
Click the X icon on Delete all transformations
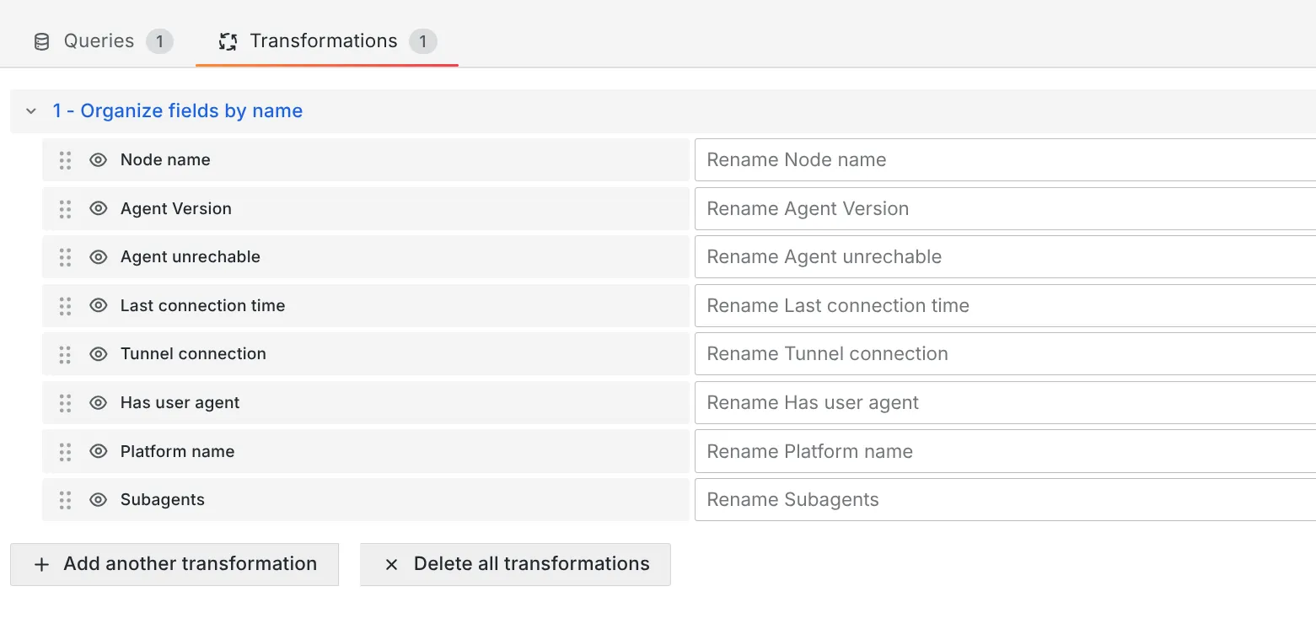pyautogui.click(x=390, y=564)
